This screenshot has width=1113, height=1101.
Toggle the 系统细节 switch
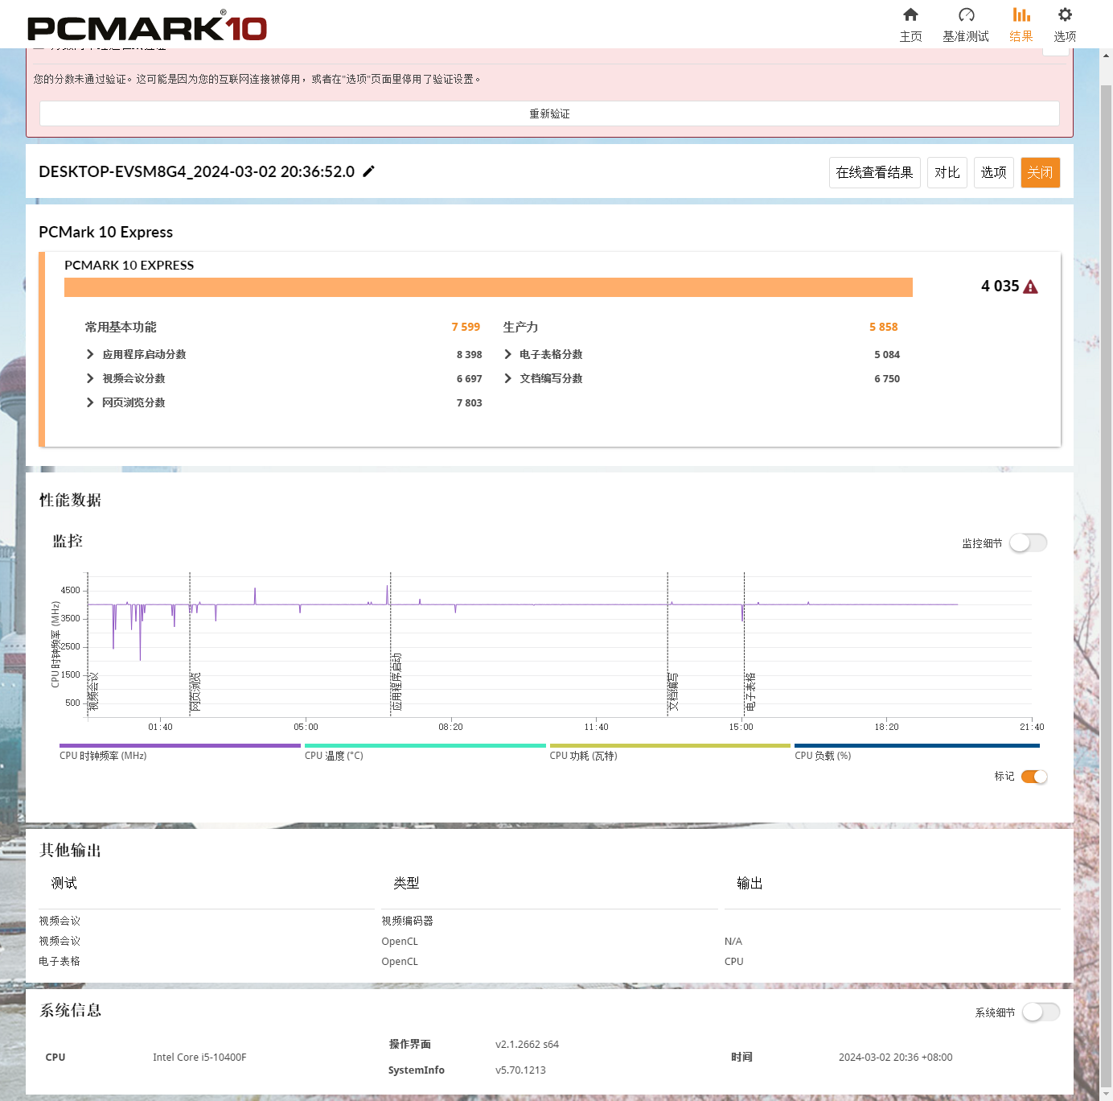pos(1041,1012)
